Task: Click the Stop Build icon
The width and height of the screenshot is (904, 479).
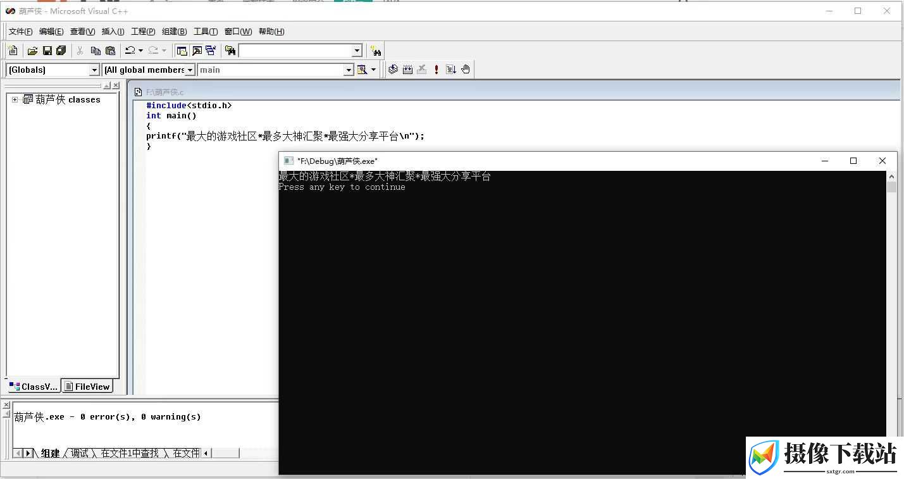Action: pyautogui.click(x=422, y=70)
